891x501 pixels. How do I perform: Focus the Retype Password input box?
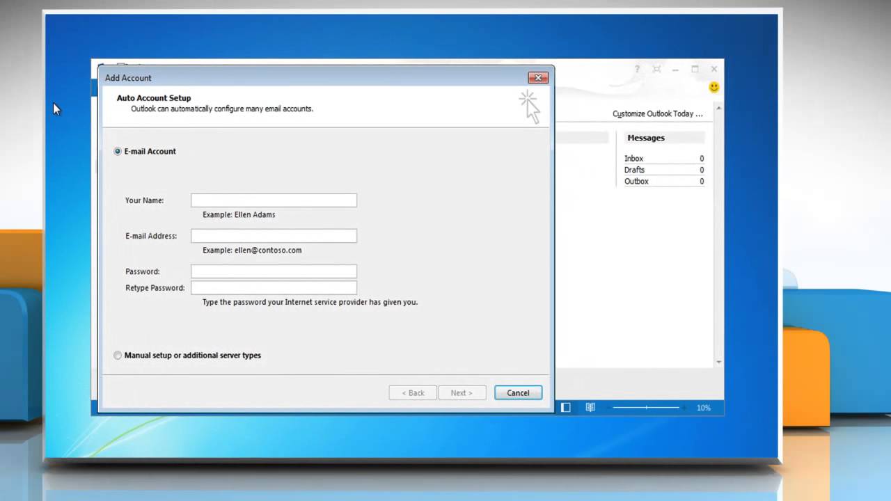click(x=274, y=287)
